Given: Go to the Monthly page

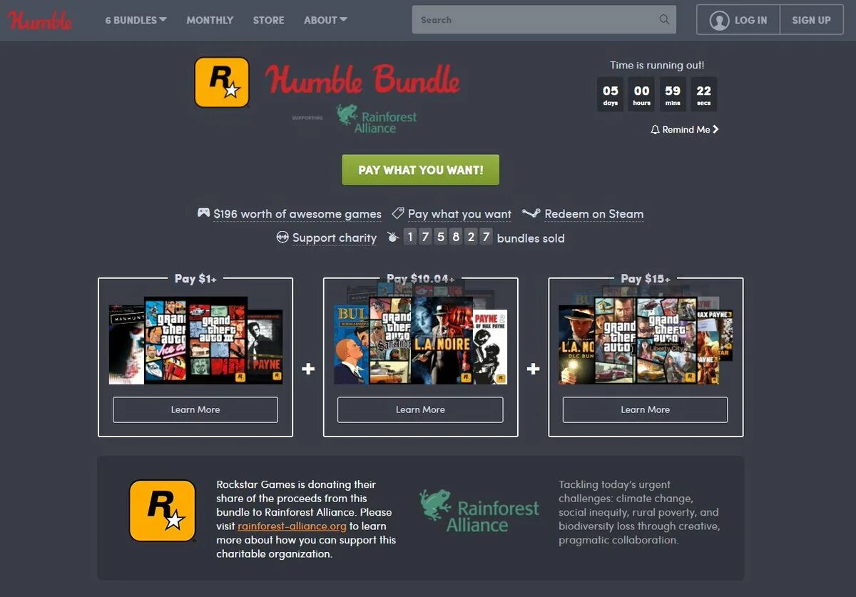Looking at the screenshot, I should (210, 20).
